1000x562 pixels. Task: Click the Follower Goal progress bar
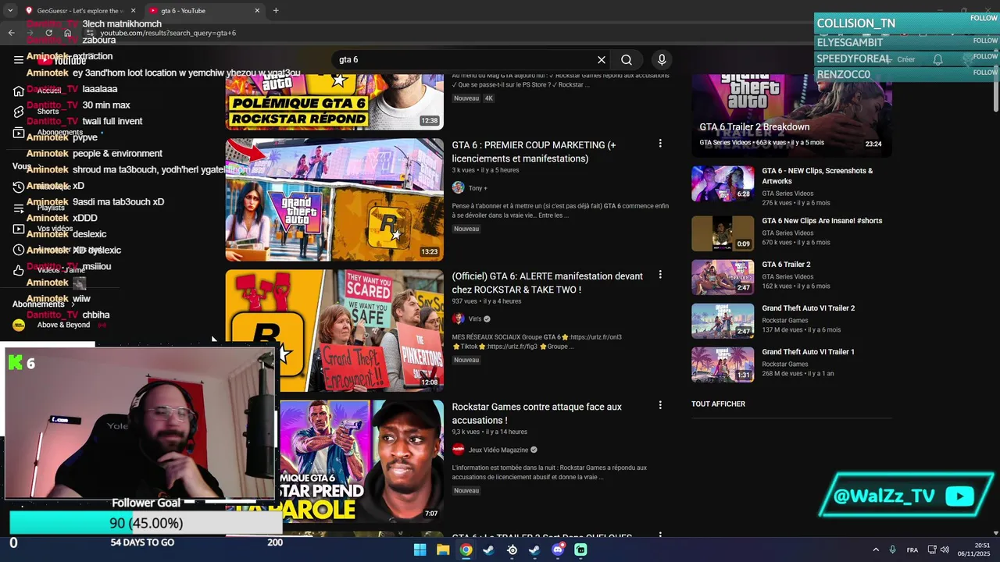point(145,523)
